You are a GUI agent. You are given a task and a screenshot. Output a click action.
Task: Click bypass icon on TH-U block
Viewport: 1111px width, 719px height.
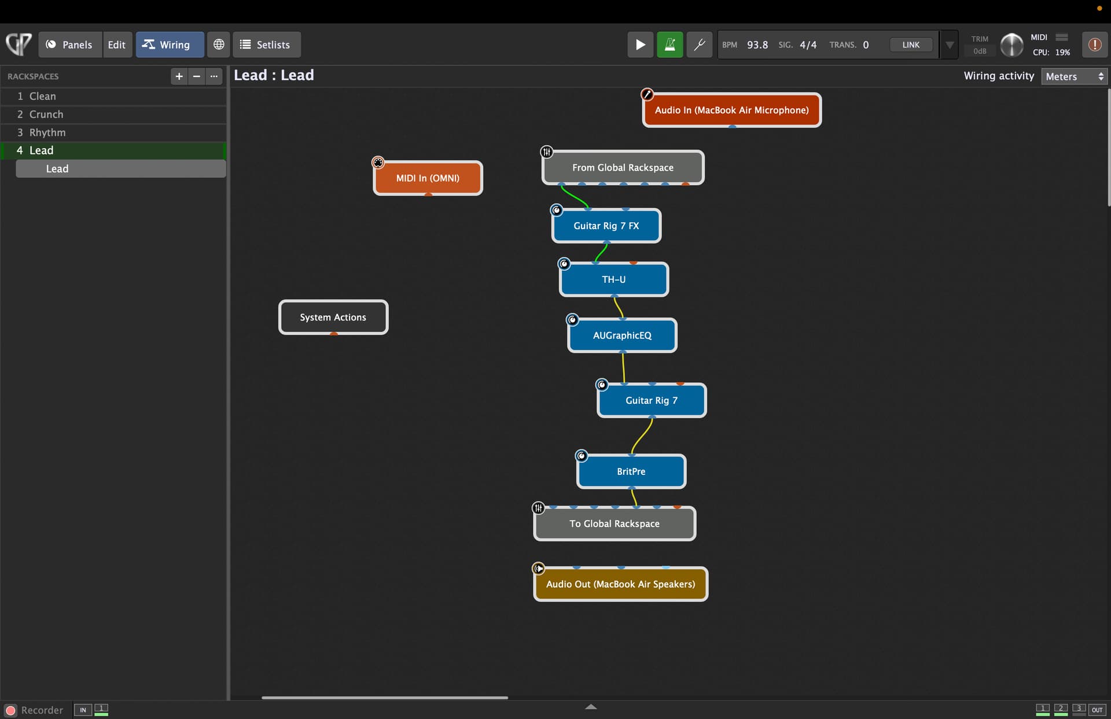point(564,264)
